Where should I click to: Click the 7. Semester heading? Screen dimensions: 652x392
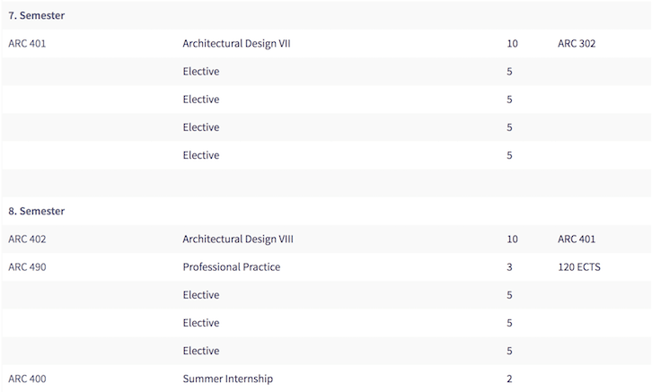coord(37,15)
